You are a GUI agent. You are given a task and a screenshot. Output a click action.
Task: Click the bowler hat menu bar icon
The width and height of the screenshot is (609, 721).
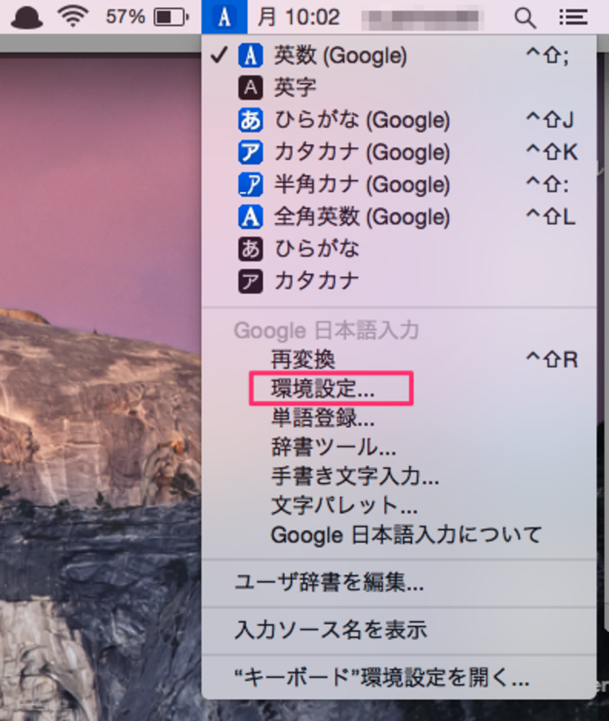27,17
